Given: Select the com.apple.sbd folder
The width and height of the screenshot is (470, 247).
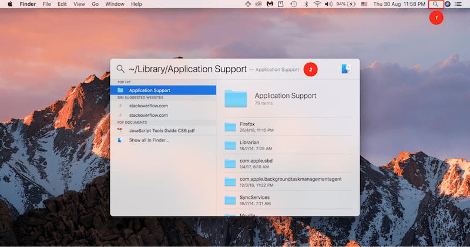Looking at the screenshot, I should click(288, 164).
